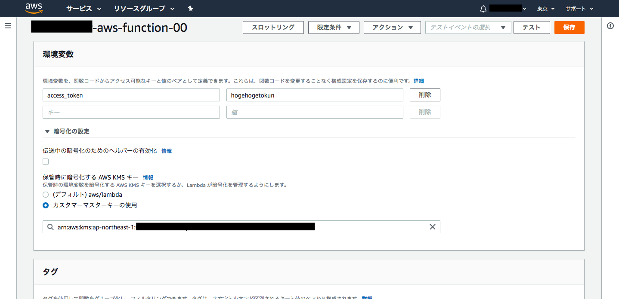Open the hamburger side navigation menu
Screen dimensions: 619x299
(7, 26)
